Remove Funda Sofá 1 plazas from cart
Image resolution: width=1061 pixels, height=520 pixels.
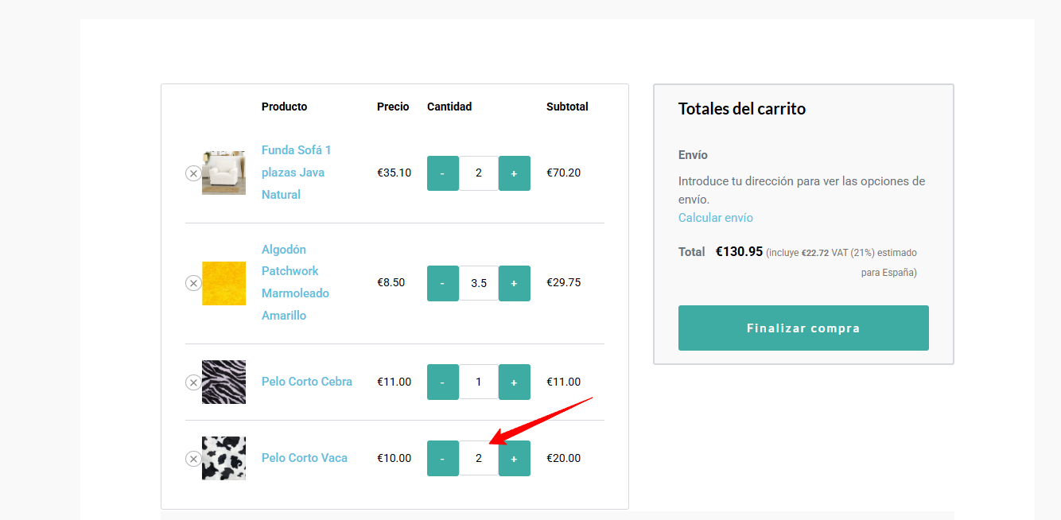click(193, 173)
